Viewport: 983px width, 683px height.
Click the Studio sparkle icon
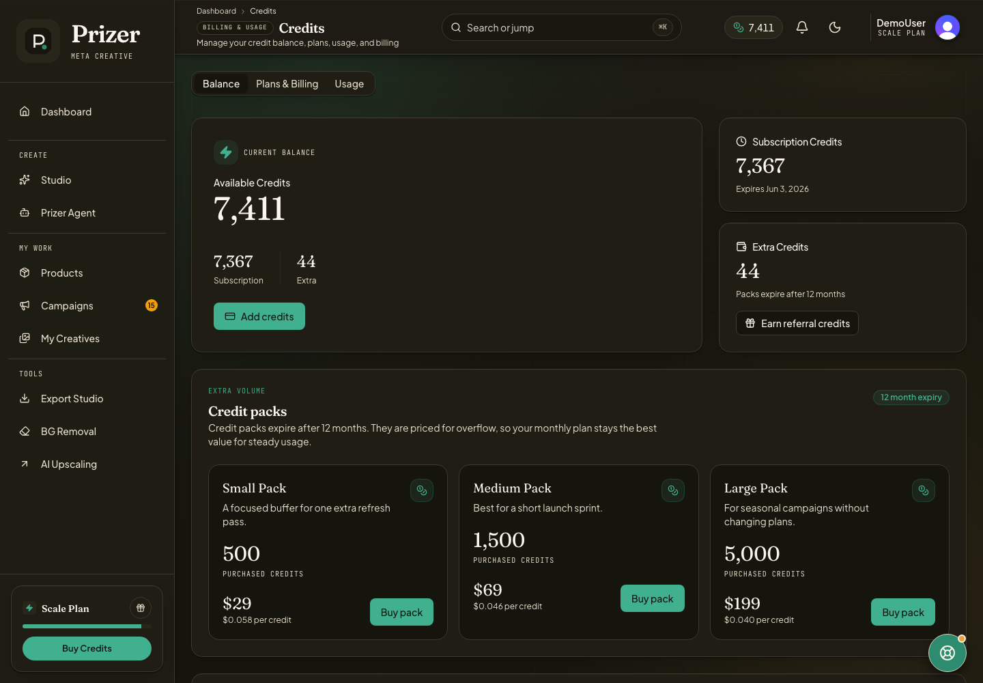25,180
